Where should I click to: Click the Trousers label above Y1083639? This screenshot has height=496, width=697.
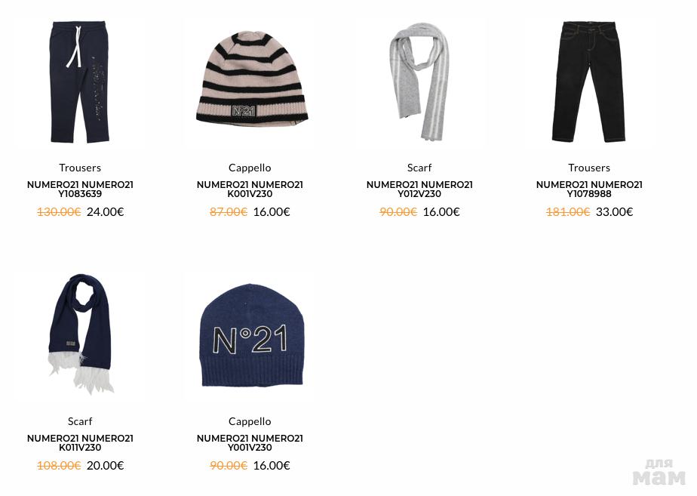(80, 168)
